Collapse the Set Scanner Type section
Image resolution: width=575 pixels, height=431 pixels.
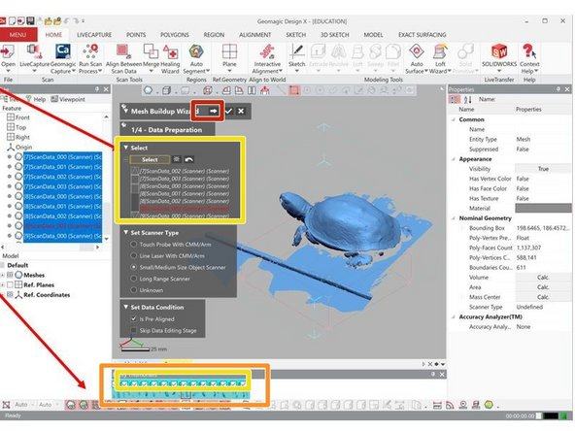(x=126, y=232)
